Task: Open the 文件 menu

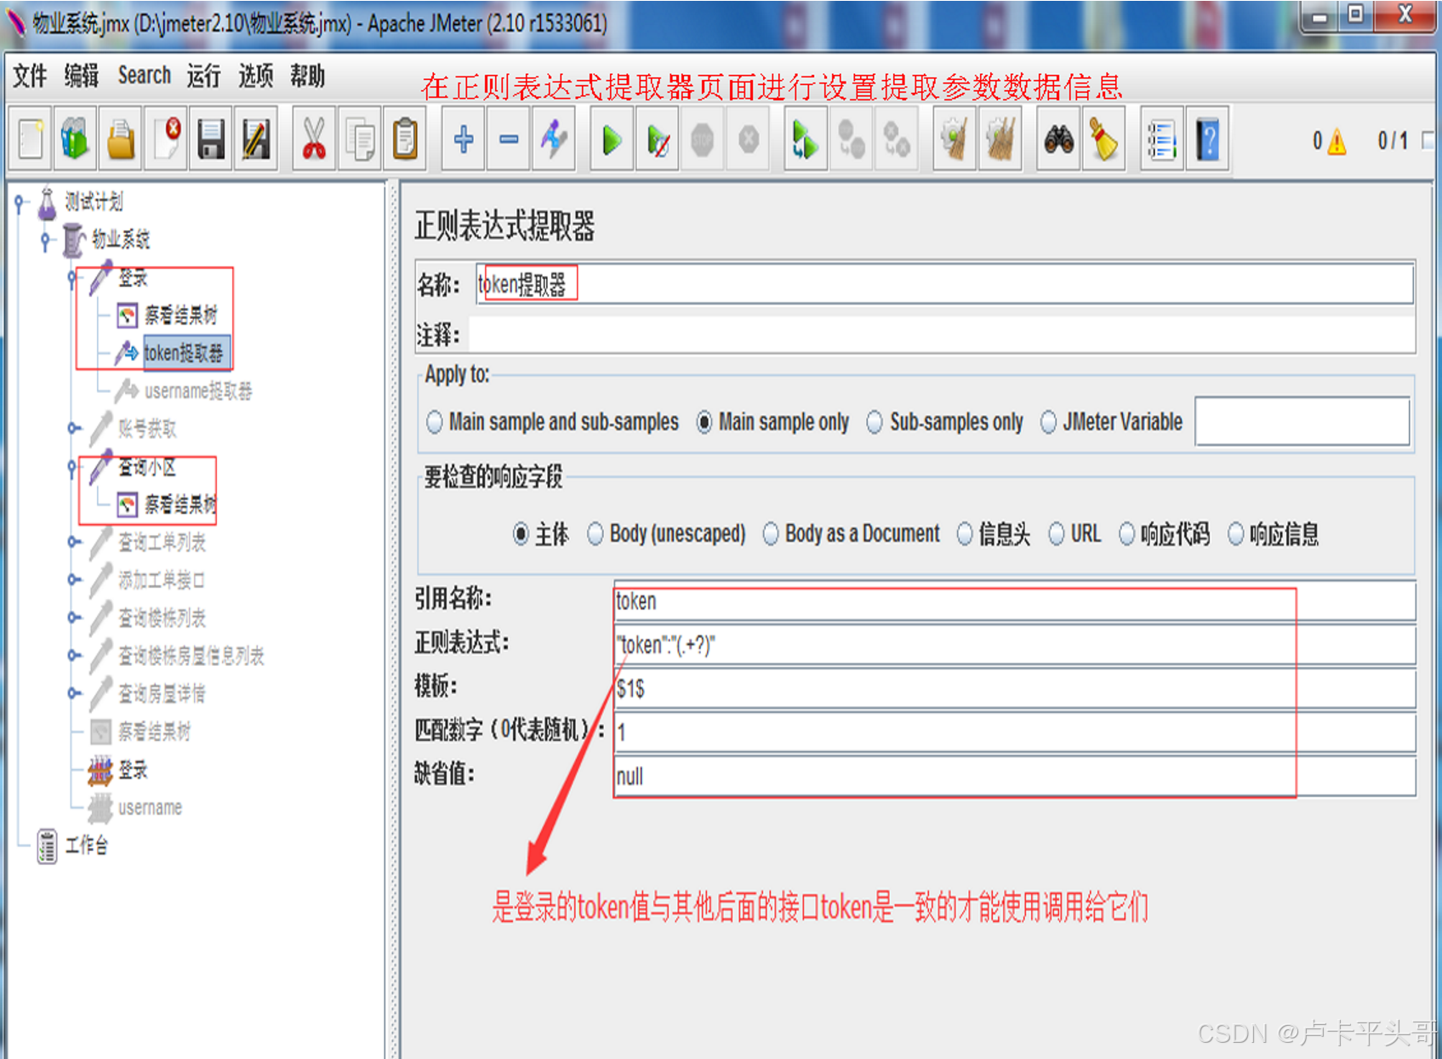Action: [x=30, y=77]
